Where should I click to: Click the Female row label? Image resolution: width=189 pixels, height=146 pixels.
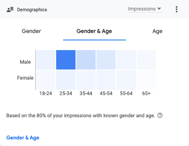25,78
